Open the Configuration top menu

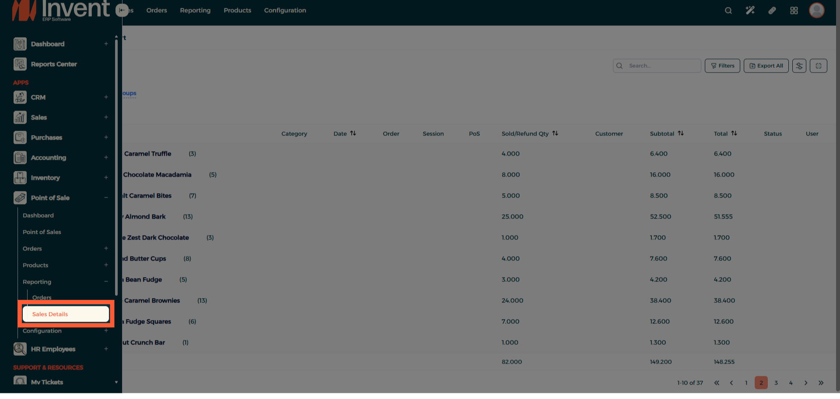pyautogui.click(x=285, y=10)
